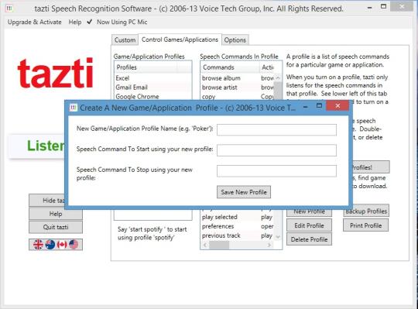Maximize the Create New Profile dialog
Image resolution: width=418 pixels, height=309 pixels.
coord(319,106)
